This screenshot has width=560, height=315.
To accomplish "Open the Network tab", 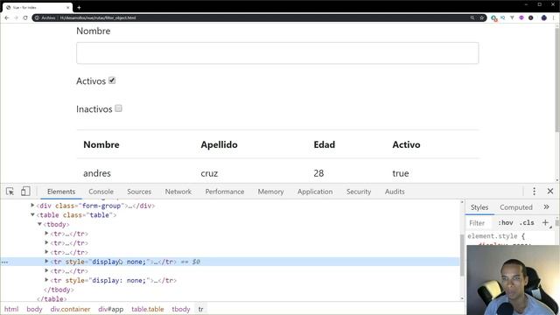I will [x=178, y=192].
